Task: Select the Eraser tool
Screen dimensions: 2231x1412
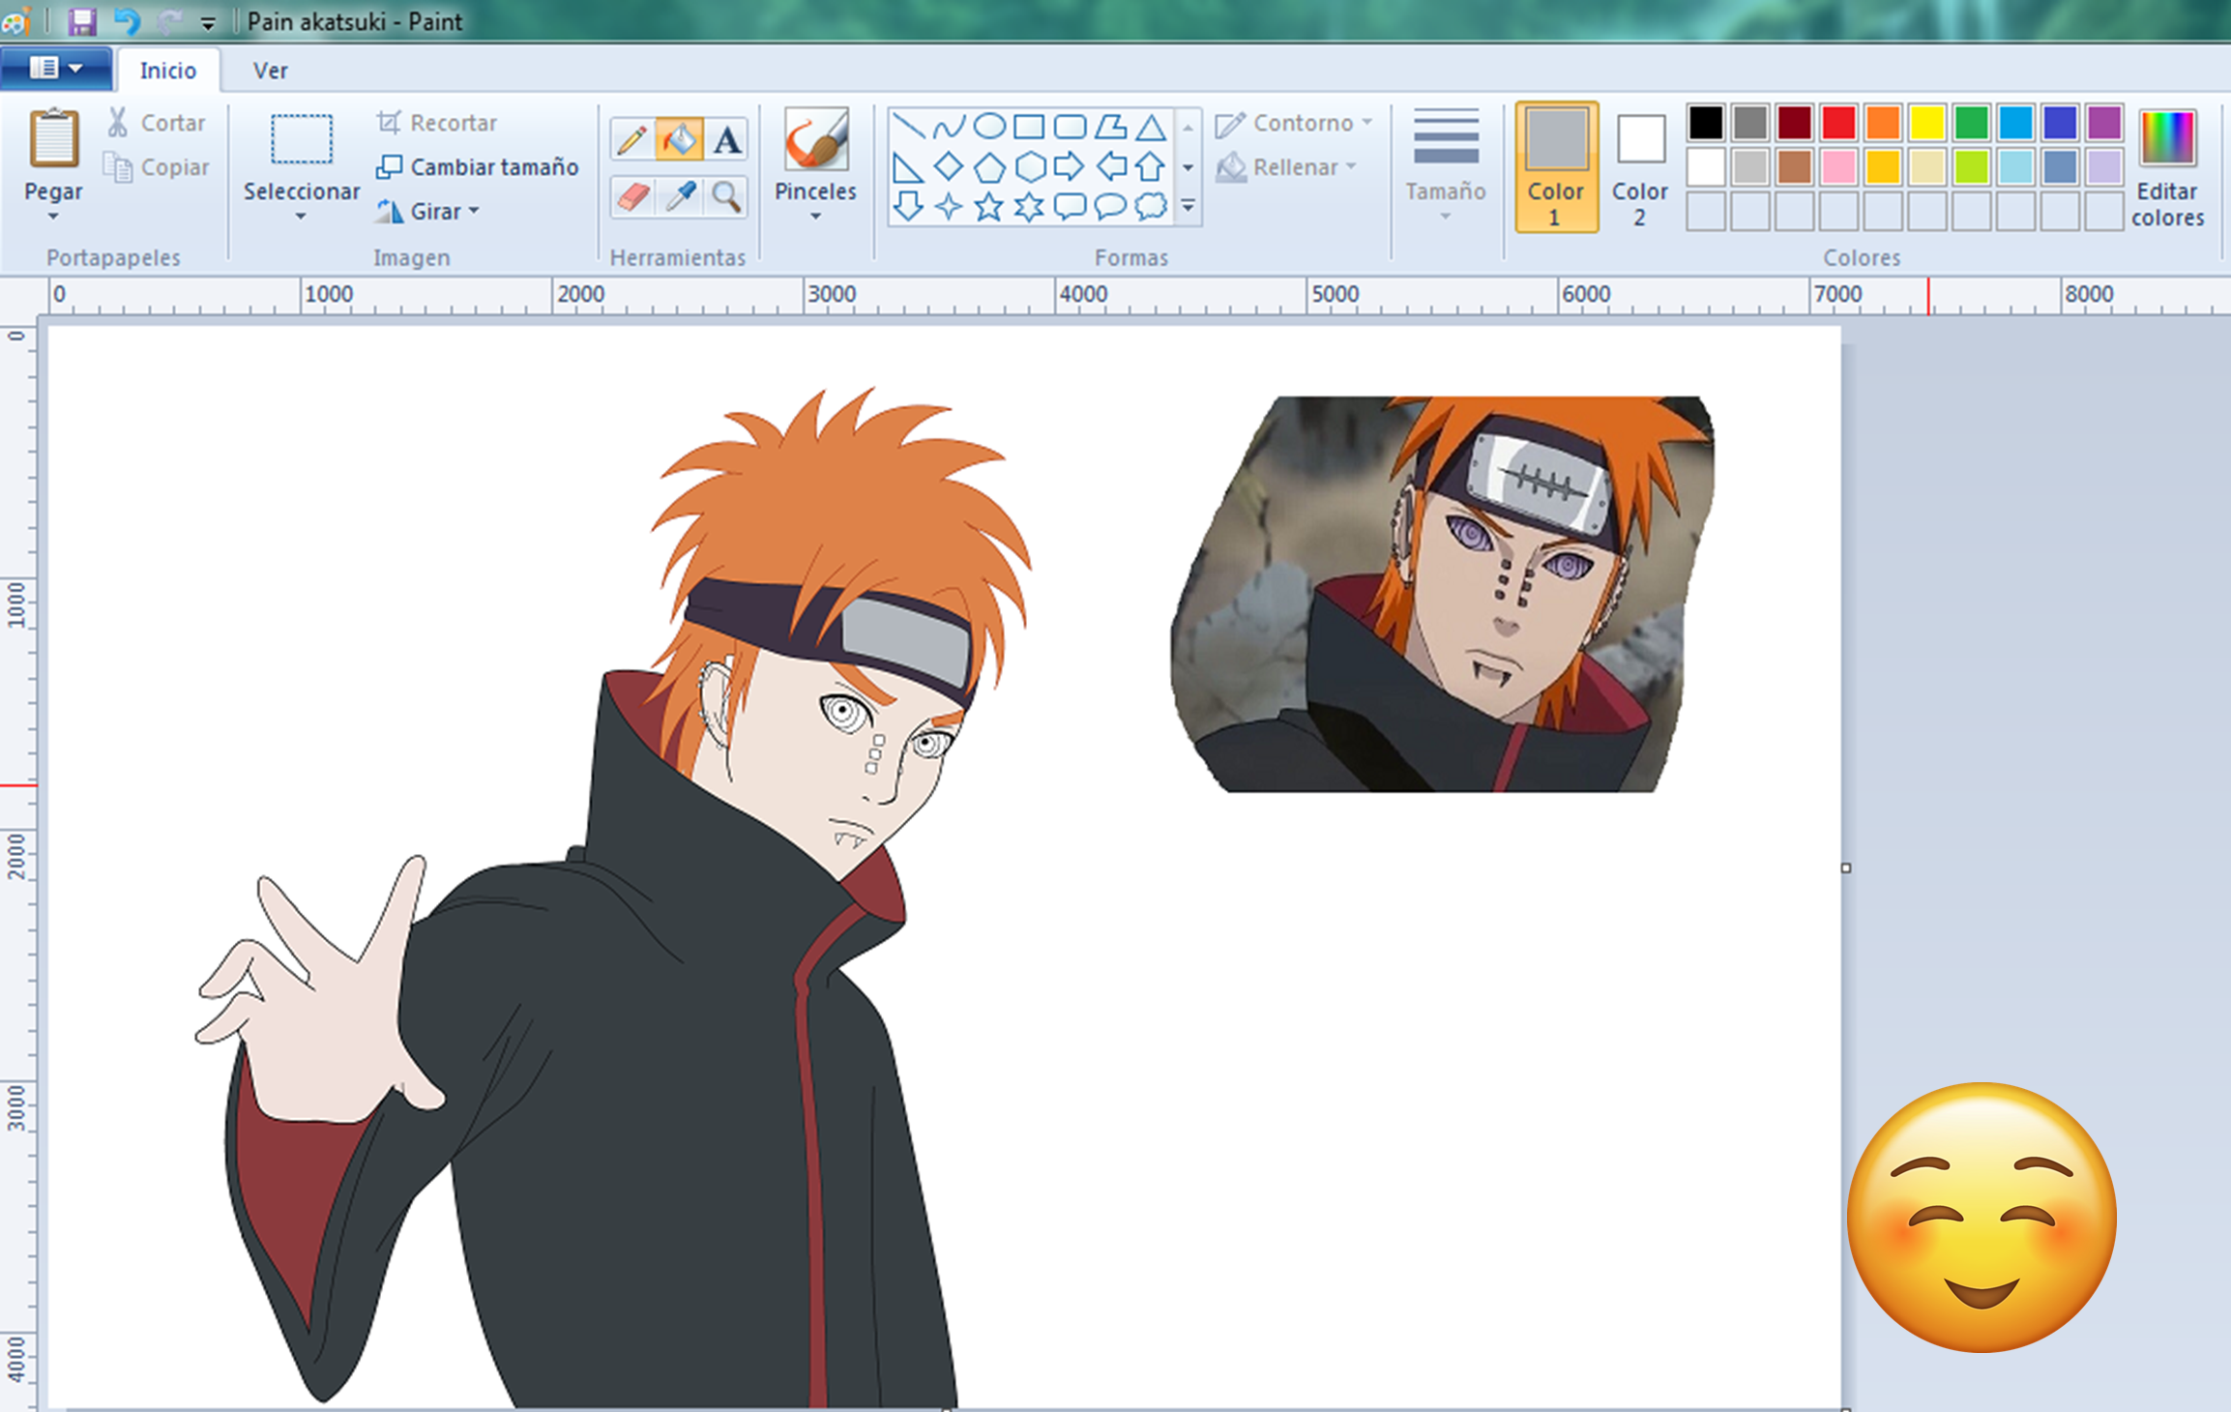Action: 631,196
